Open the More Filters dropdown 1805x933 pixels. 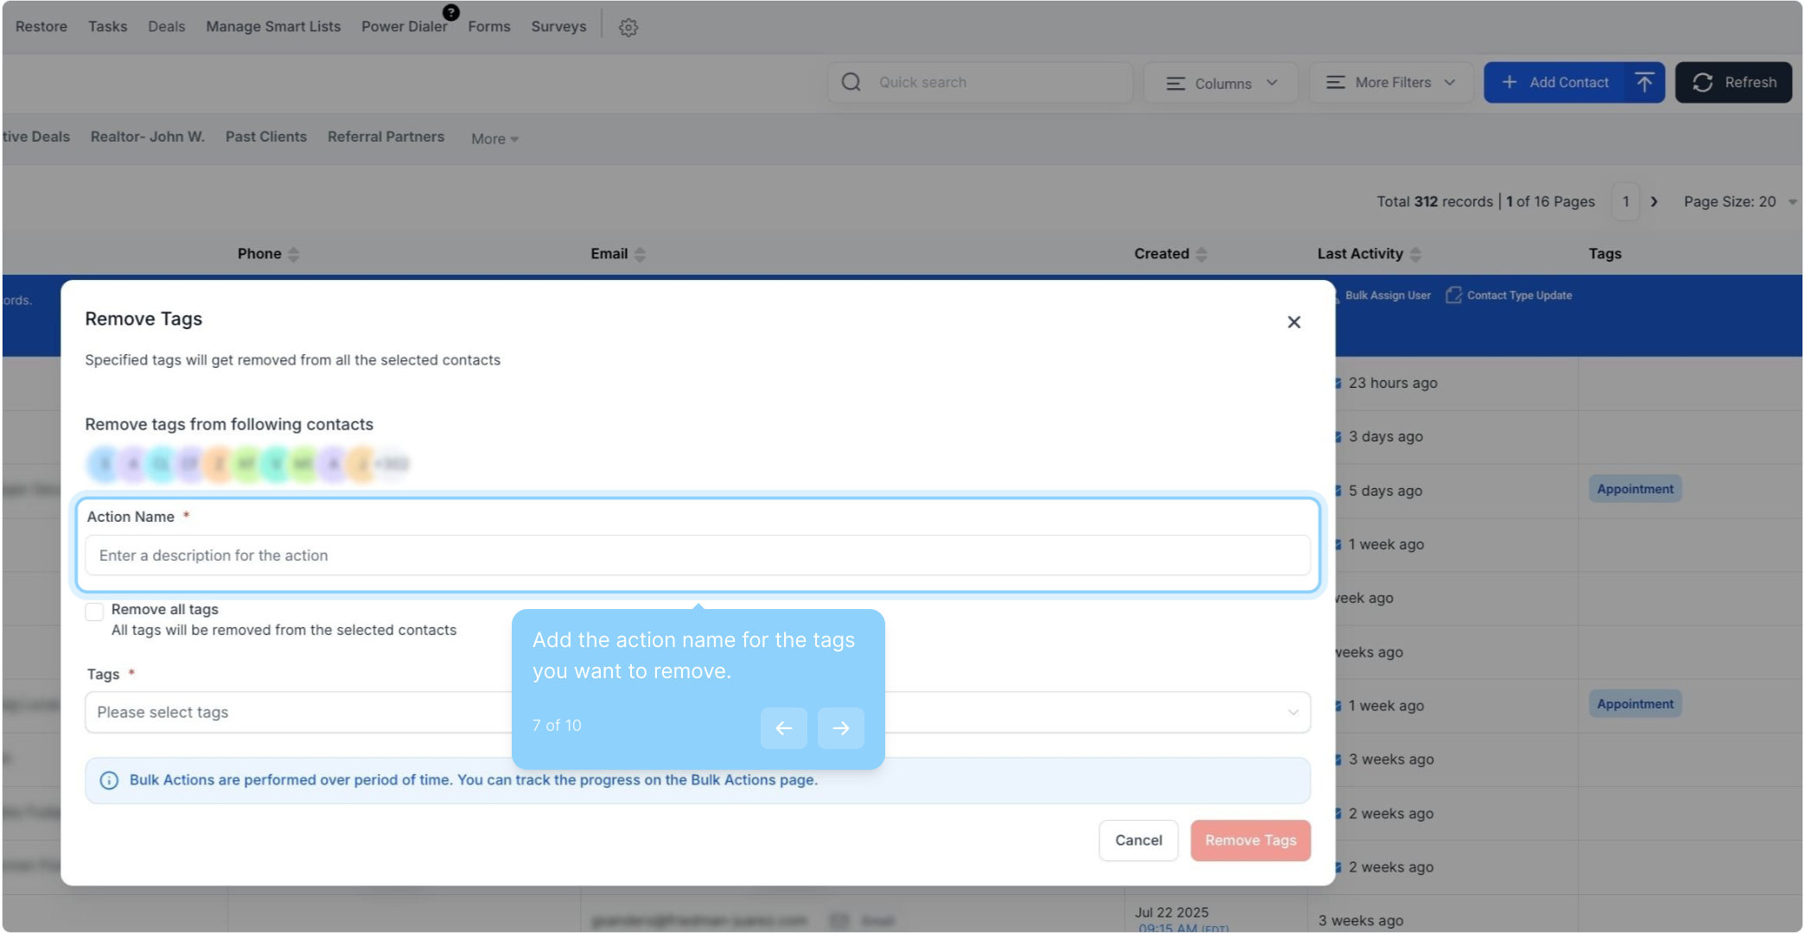pyautogui.click(x=1391, y=82)
